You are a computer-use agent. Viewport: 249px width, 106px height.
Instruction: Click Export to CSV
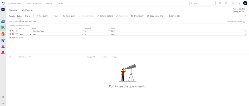point(173,16)
